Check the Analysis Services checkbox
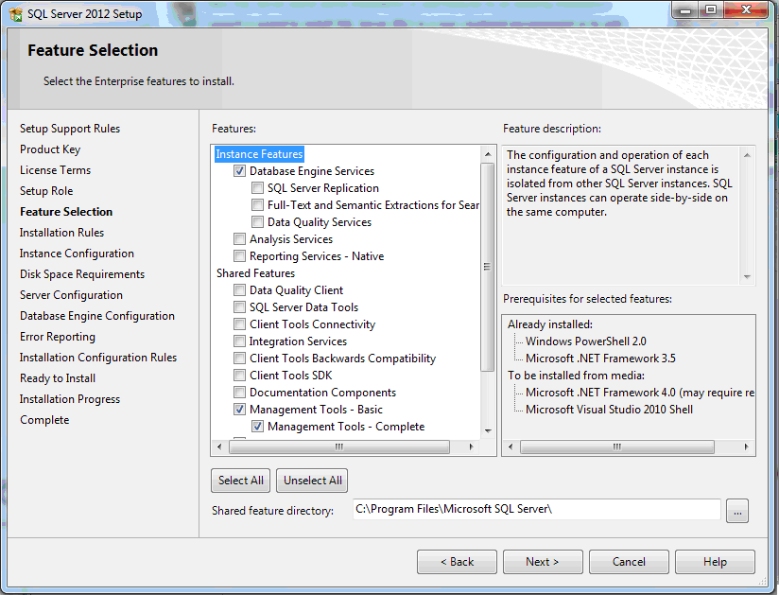The height and width of the screenshot is (595, 779). [240, 239]
